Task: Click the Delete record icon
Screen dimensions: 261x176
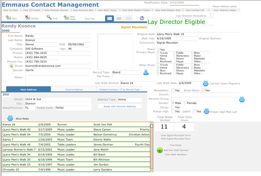Action: click(x=28, y=18)
